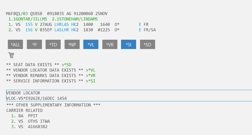This screenshot has height=135, width=252.
Task: Select the HK status on segment 2
Action: 74,30
